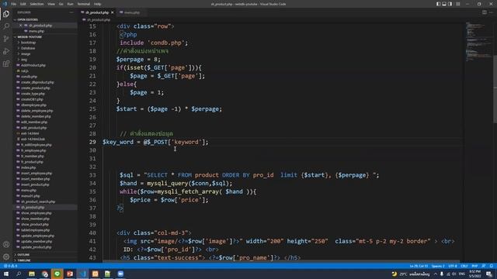The width and height of the screenshot is (497, 279).
Task: Open the Windows Start menu
Action: 6,274
